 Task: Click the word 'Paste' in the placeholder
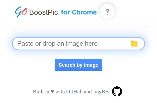click(x=26, y=44)
